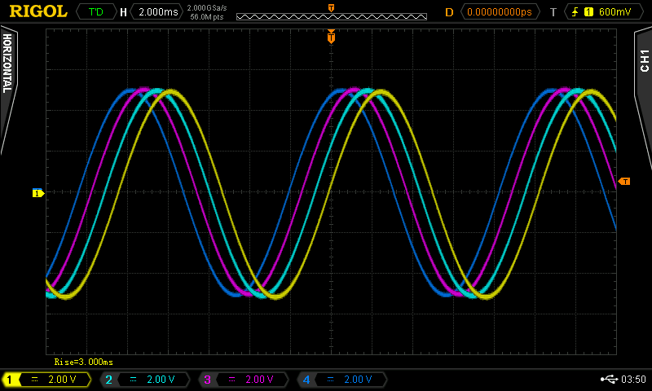Toggle channel 2 with the cyan label
The height and width of the screenshot is (391, 652).
click(x=108, y=380)
